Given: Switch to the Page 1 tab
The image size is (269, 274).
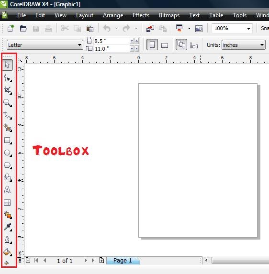Looking at the screenshot, I should [123, 261].
